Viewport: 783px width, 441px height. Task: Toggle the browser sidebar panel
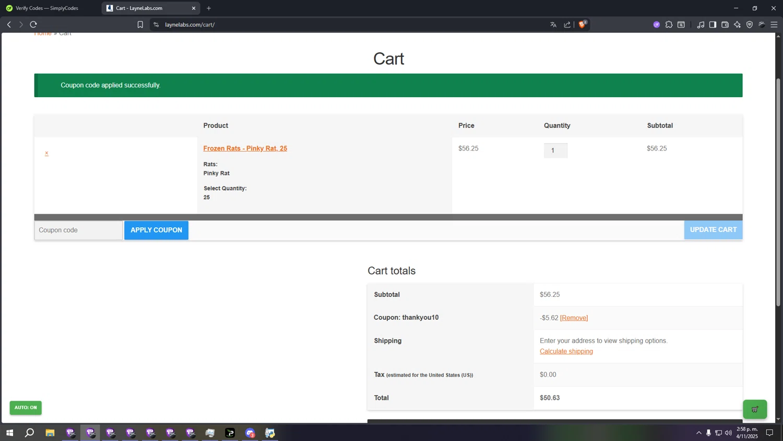click(713, 25)
